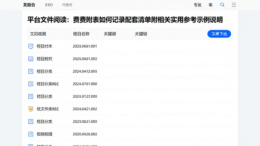Open the item name in row 2020.0628.008
Image resolution: width=260 pixels, height=146 pixels.
pyautogui.click(x=44, y=134)
